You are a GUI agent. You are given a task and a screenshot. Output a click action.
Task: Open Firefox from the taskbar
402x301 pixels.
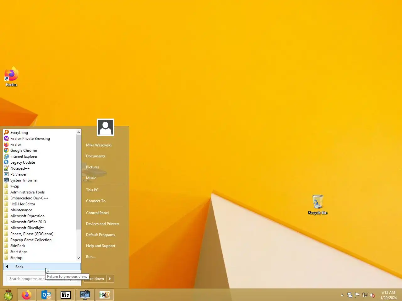[x=27, y=295]
